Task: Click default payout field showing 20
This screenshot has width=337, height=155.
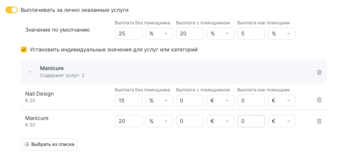Action: (x=190, y=34)
